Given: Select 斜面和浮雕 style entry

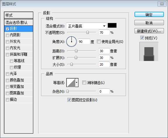Looking at the screenshot, I should (19, 54).
